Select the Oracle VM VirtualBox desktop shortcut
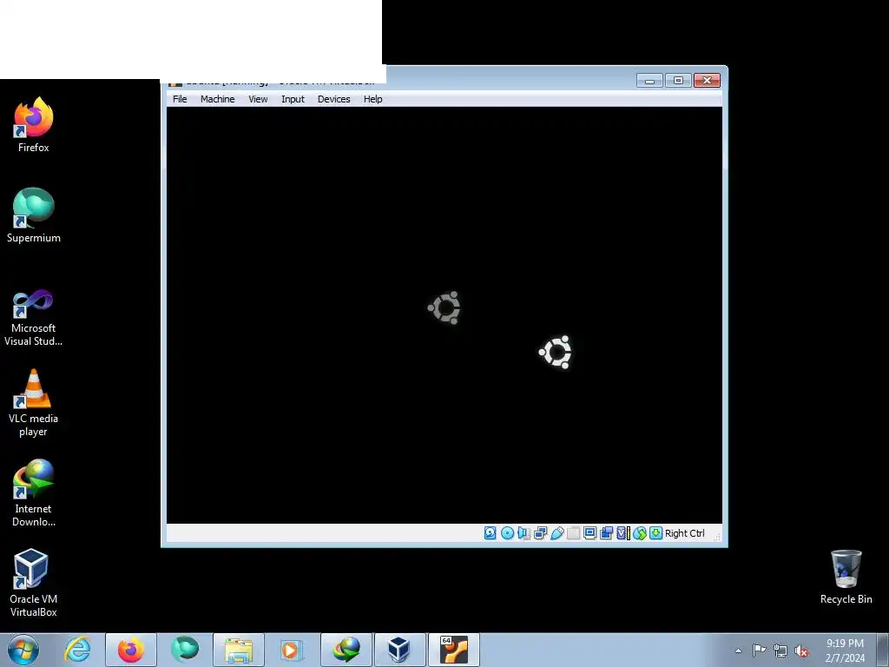The width and height of the screenshot is (889, 667). (34, 583)
